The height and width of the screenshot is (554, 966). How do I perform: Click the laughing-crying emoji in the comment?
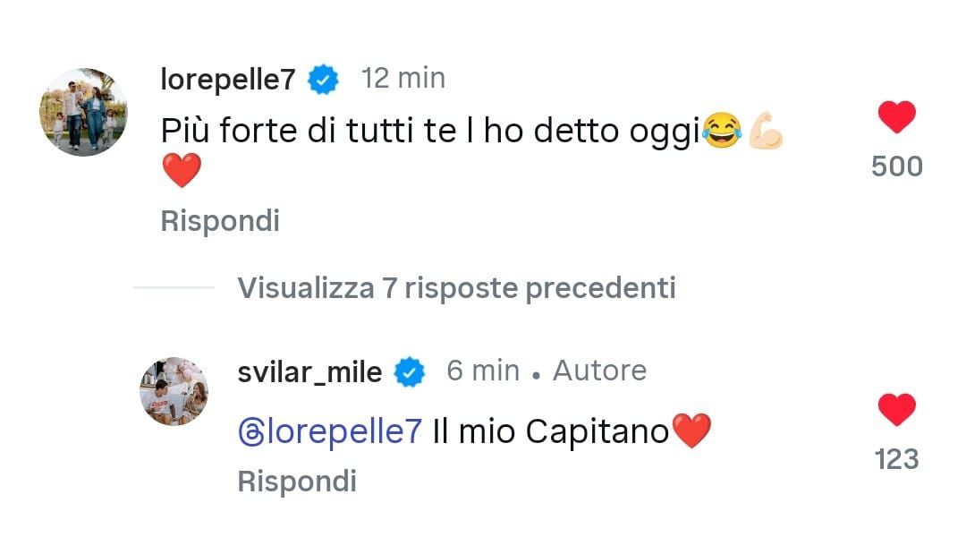pyautogui.click(x=721, y=132)
